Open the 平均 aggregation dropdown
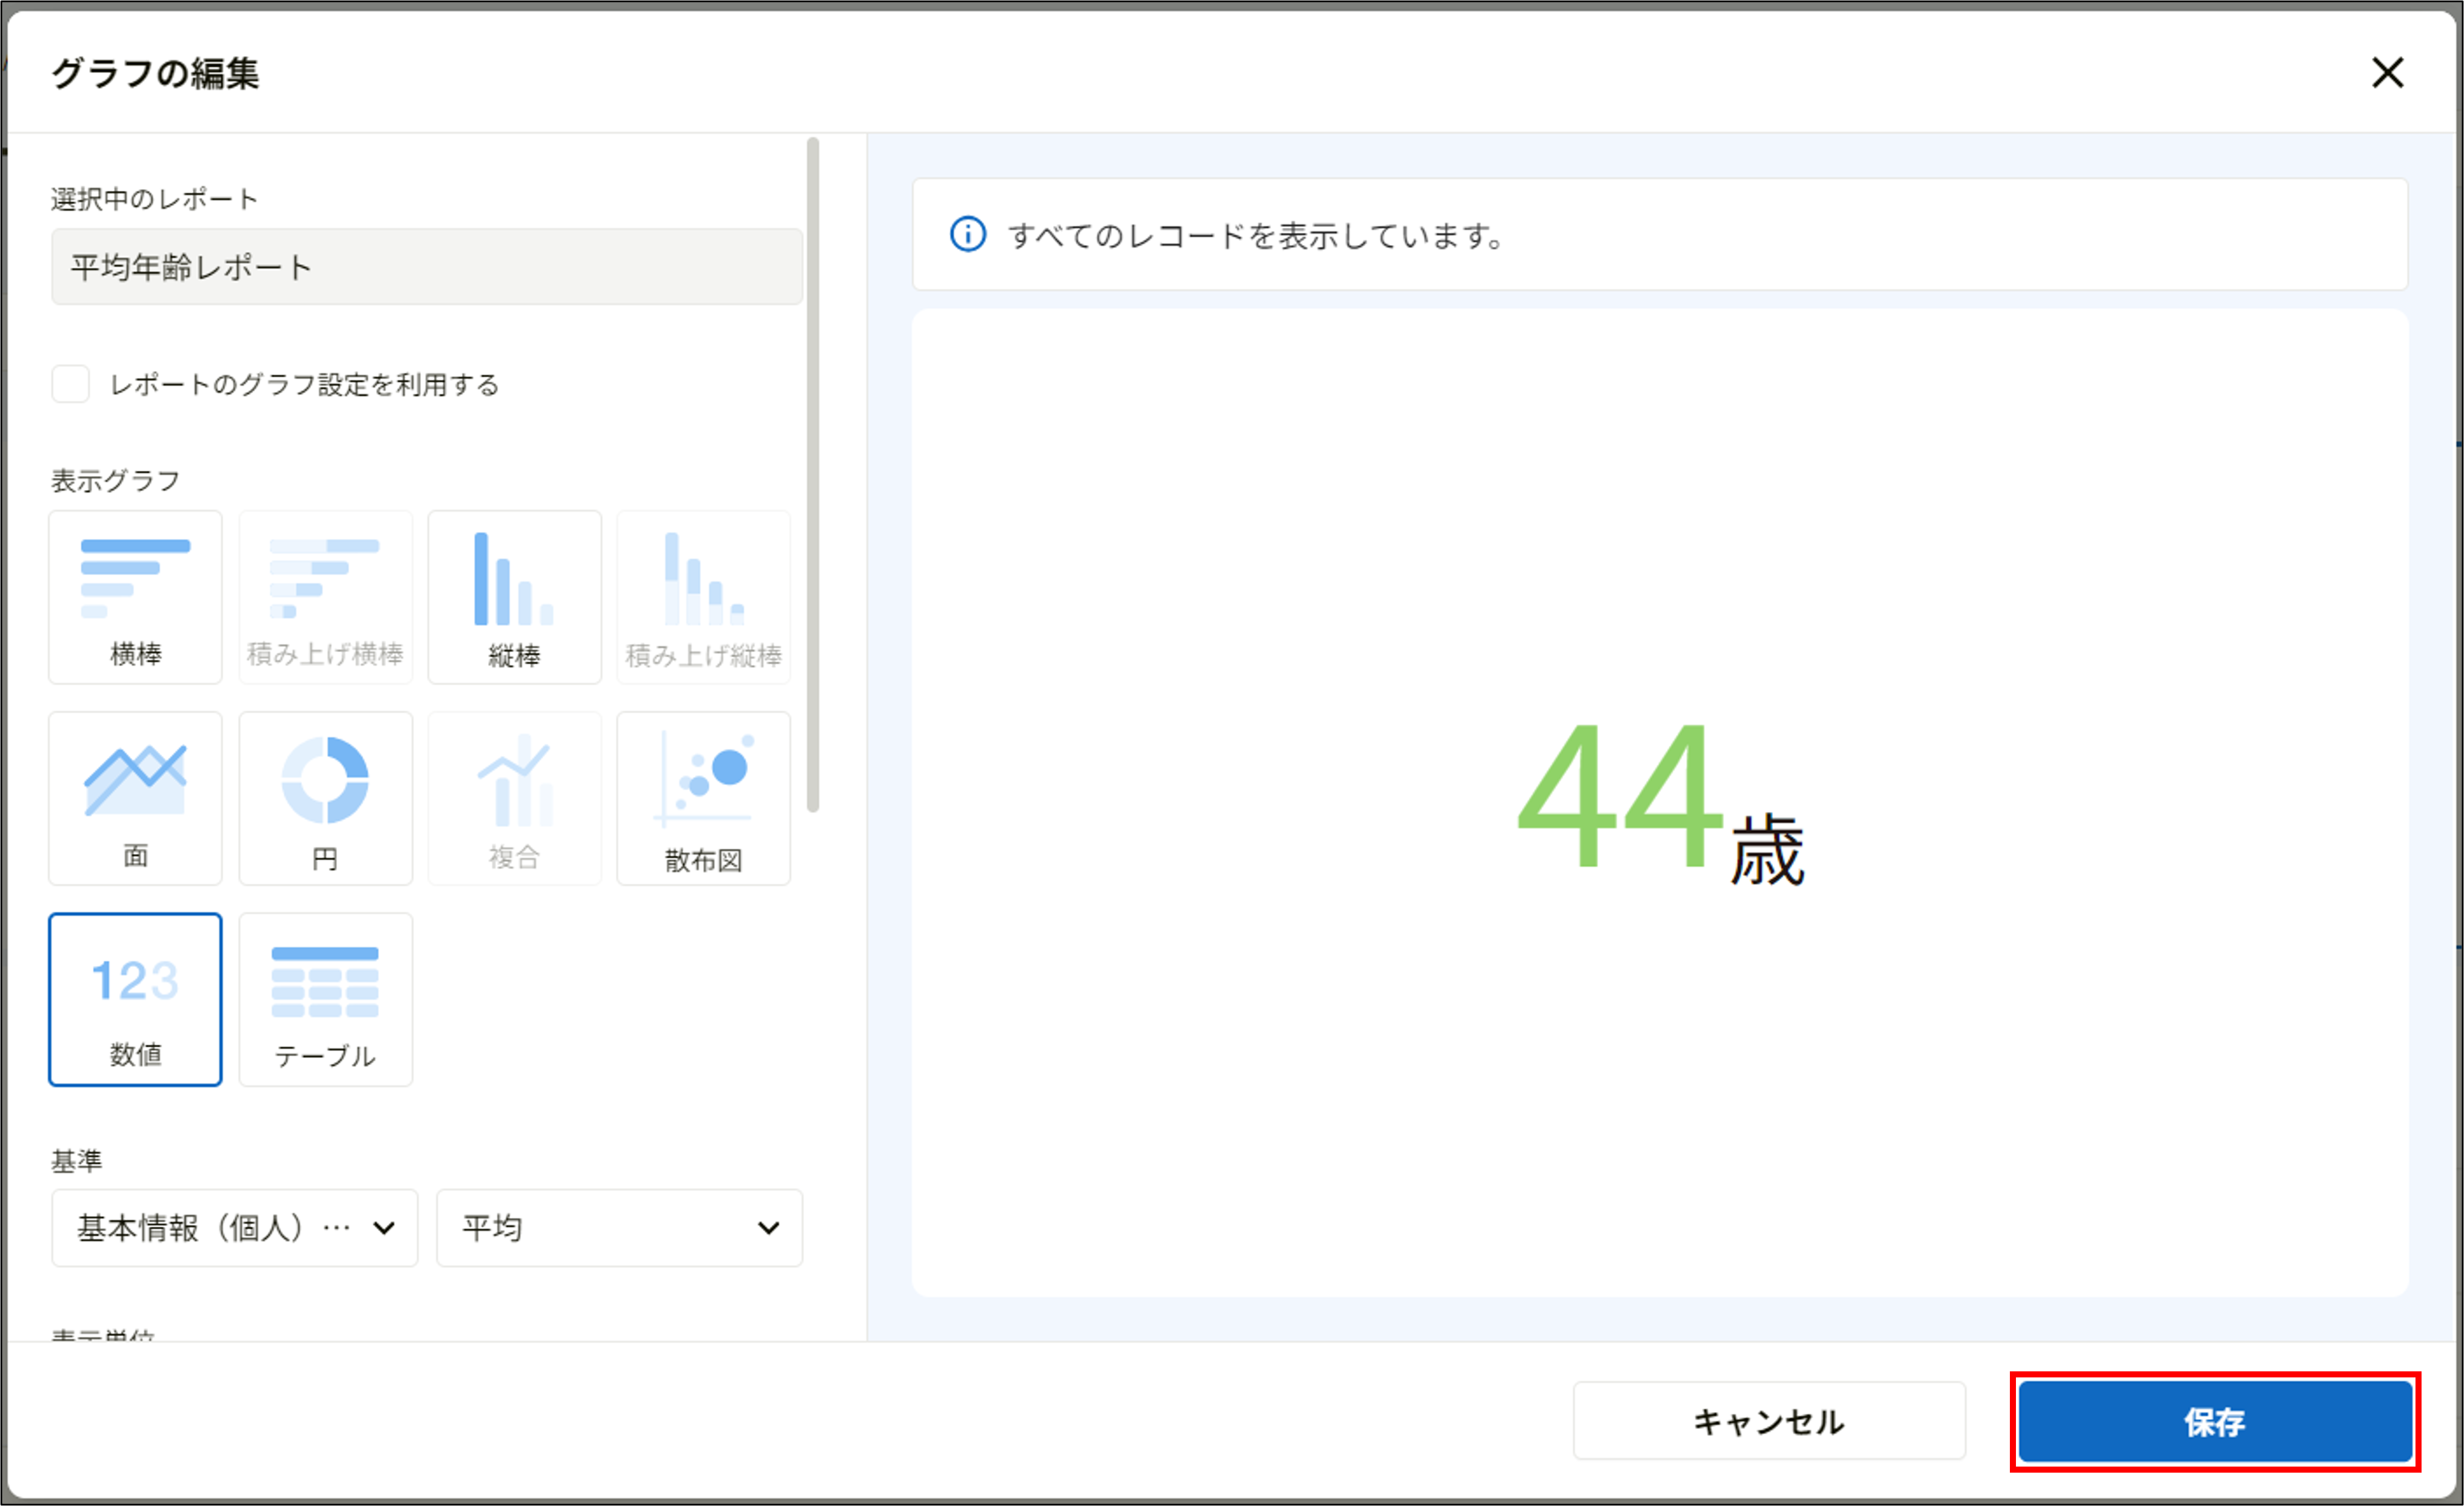This screenshot has height=1506, width=2464. (x=618, y=1228)
